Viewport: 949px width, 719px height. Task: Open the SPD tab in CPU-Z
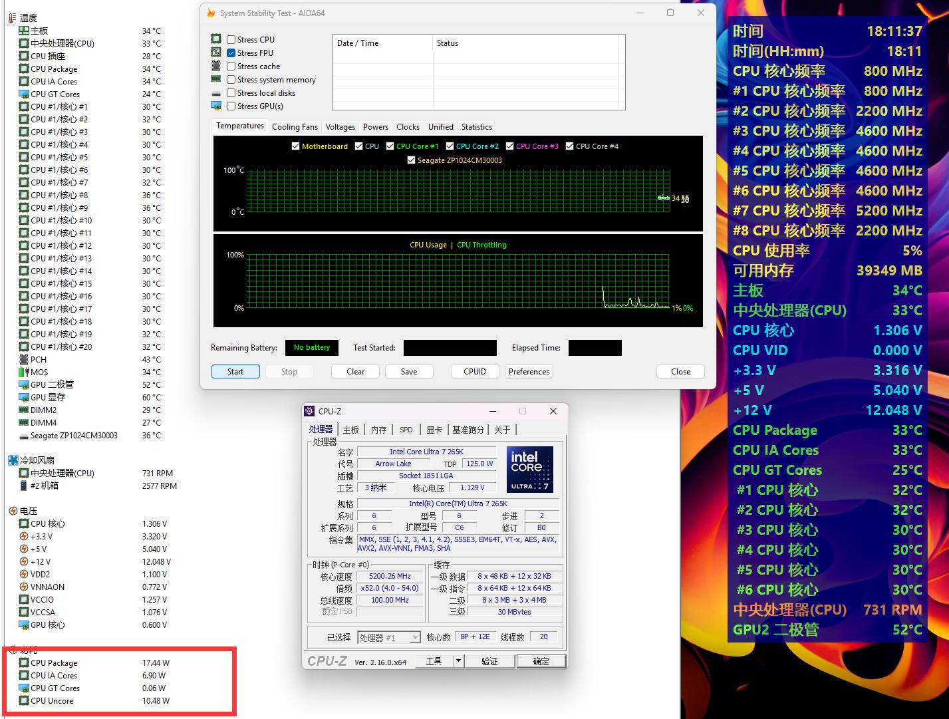[406, 430]
